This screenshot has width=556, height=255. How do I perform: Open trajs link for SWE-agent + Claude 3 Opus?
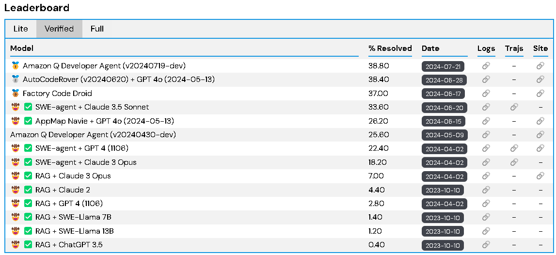(514, 162)
